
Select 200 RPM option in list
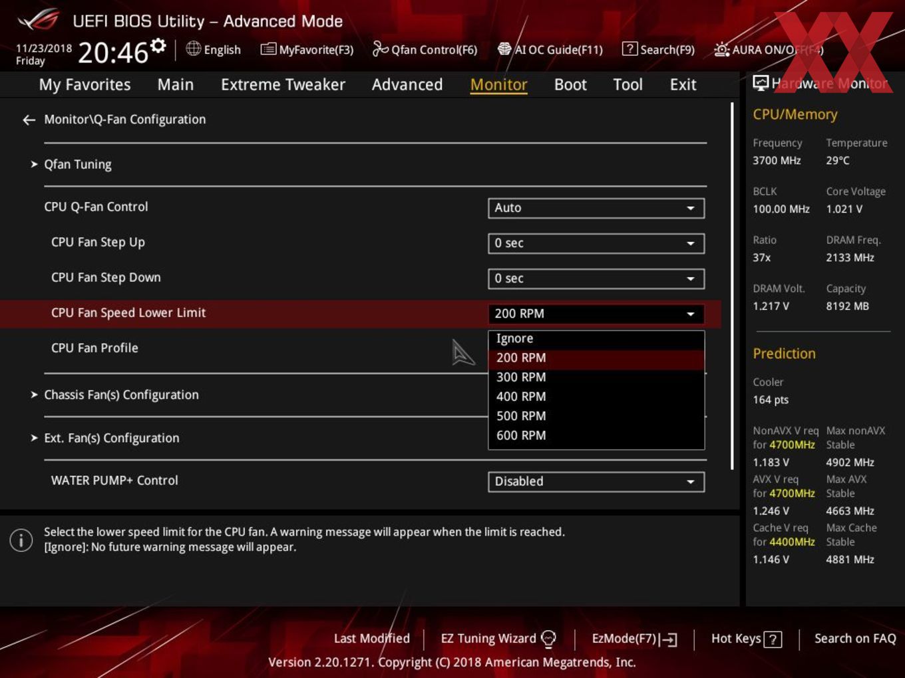596,358
